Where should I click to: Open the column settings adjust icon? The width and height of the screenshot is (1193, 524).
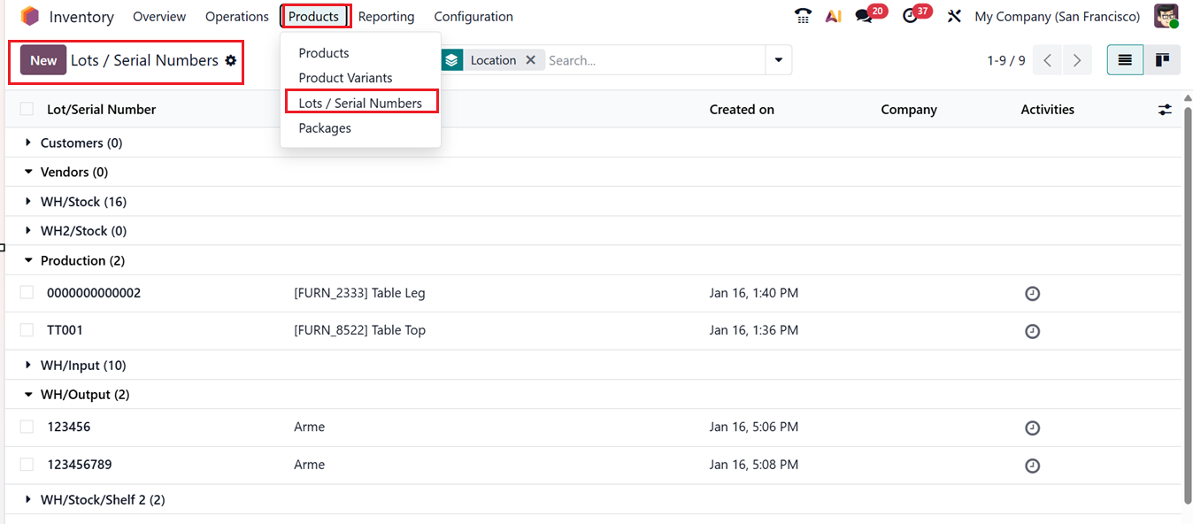pos(1165,110)
